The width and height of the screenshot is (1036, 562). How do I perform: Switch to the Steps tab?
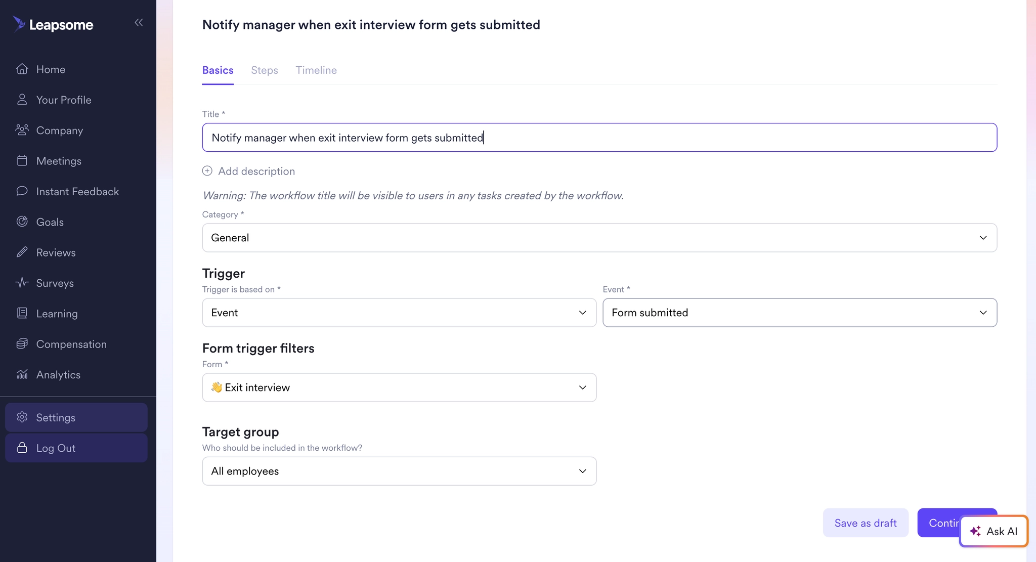pos(265,70)
